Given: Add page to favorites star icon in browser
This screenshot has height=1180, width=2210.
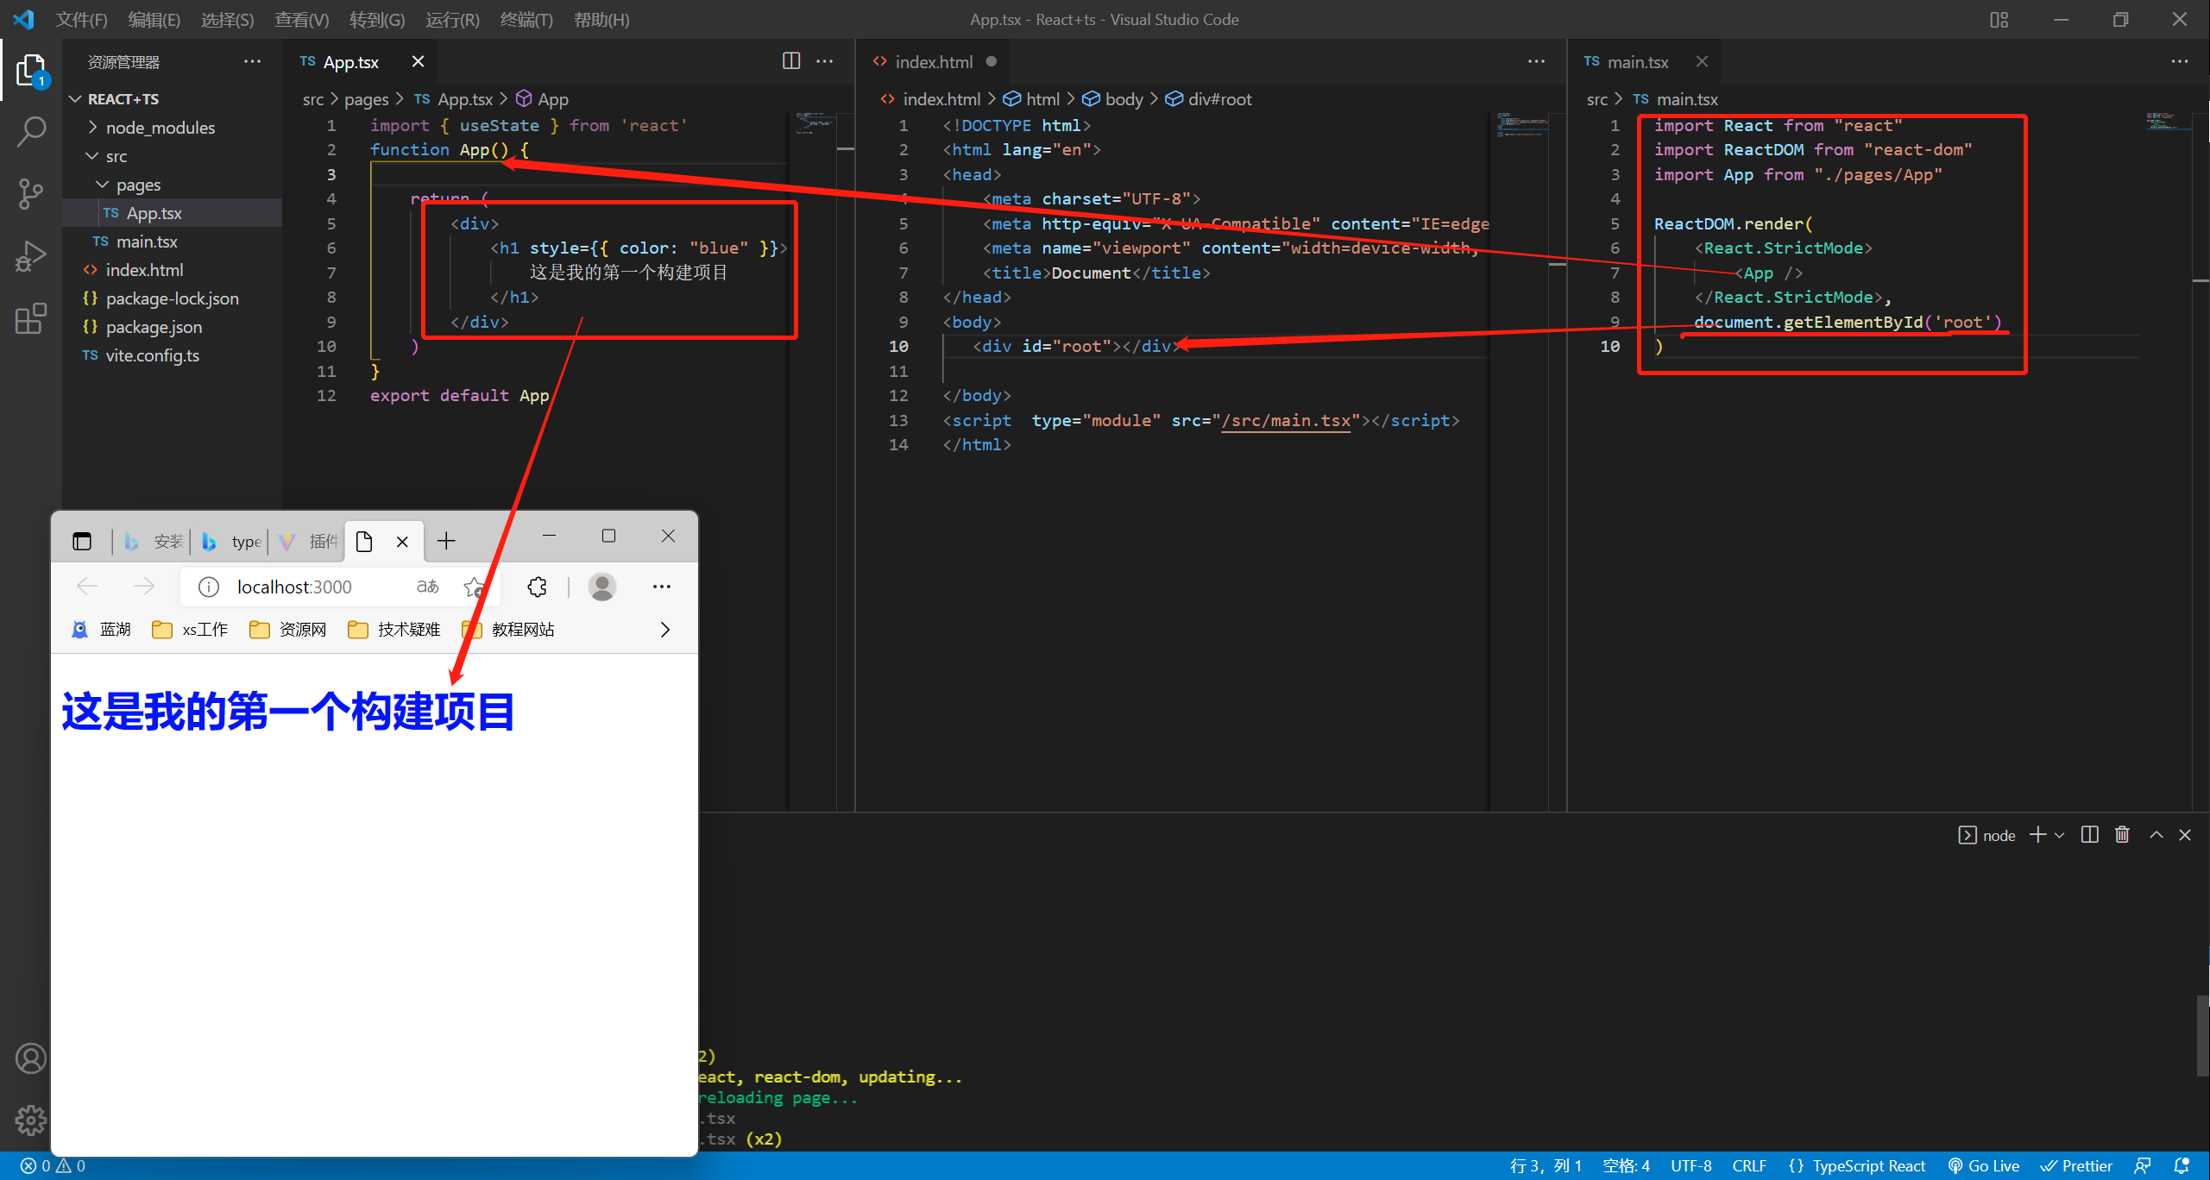Looking at the screenshot, I should tap(473, 587).
